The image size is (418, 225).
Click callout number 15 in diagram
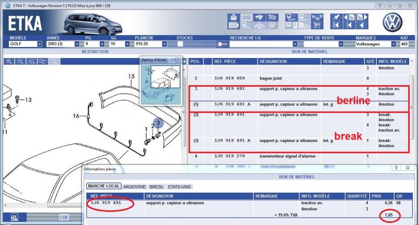point(132,76)
